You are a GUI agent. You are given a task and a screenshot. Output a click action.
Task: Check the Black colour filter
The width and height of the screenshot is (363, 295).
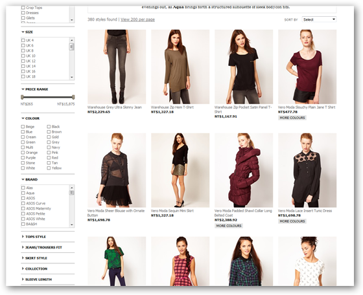tap(49, 127)
